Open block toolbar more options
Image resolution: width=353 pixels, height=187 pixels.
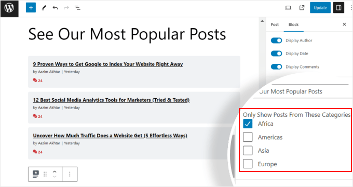70,174
